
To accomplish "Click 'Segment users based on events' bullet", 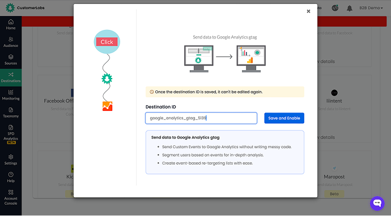I will coord(212,155).
